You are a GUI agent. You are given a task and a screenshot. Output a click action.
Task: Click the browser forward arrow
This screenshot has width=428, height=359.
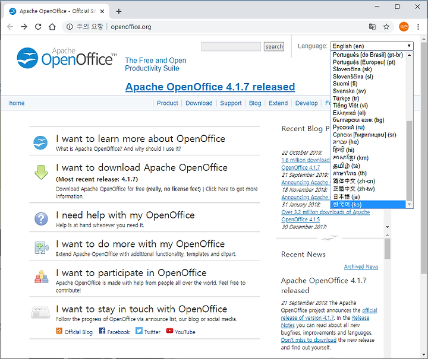[24, 27]
